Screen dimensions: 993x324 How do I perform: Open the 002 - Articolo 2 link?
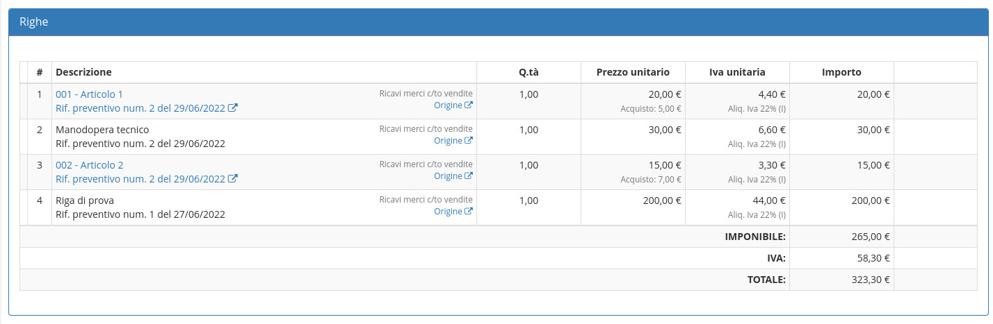89,165
